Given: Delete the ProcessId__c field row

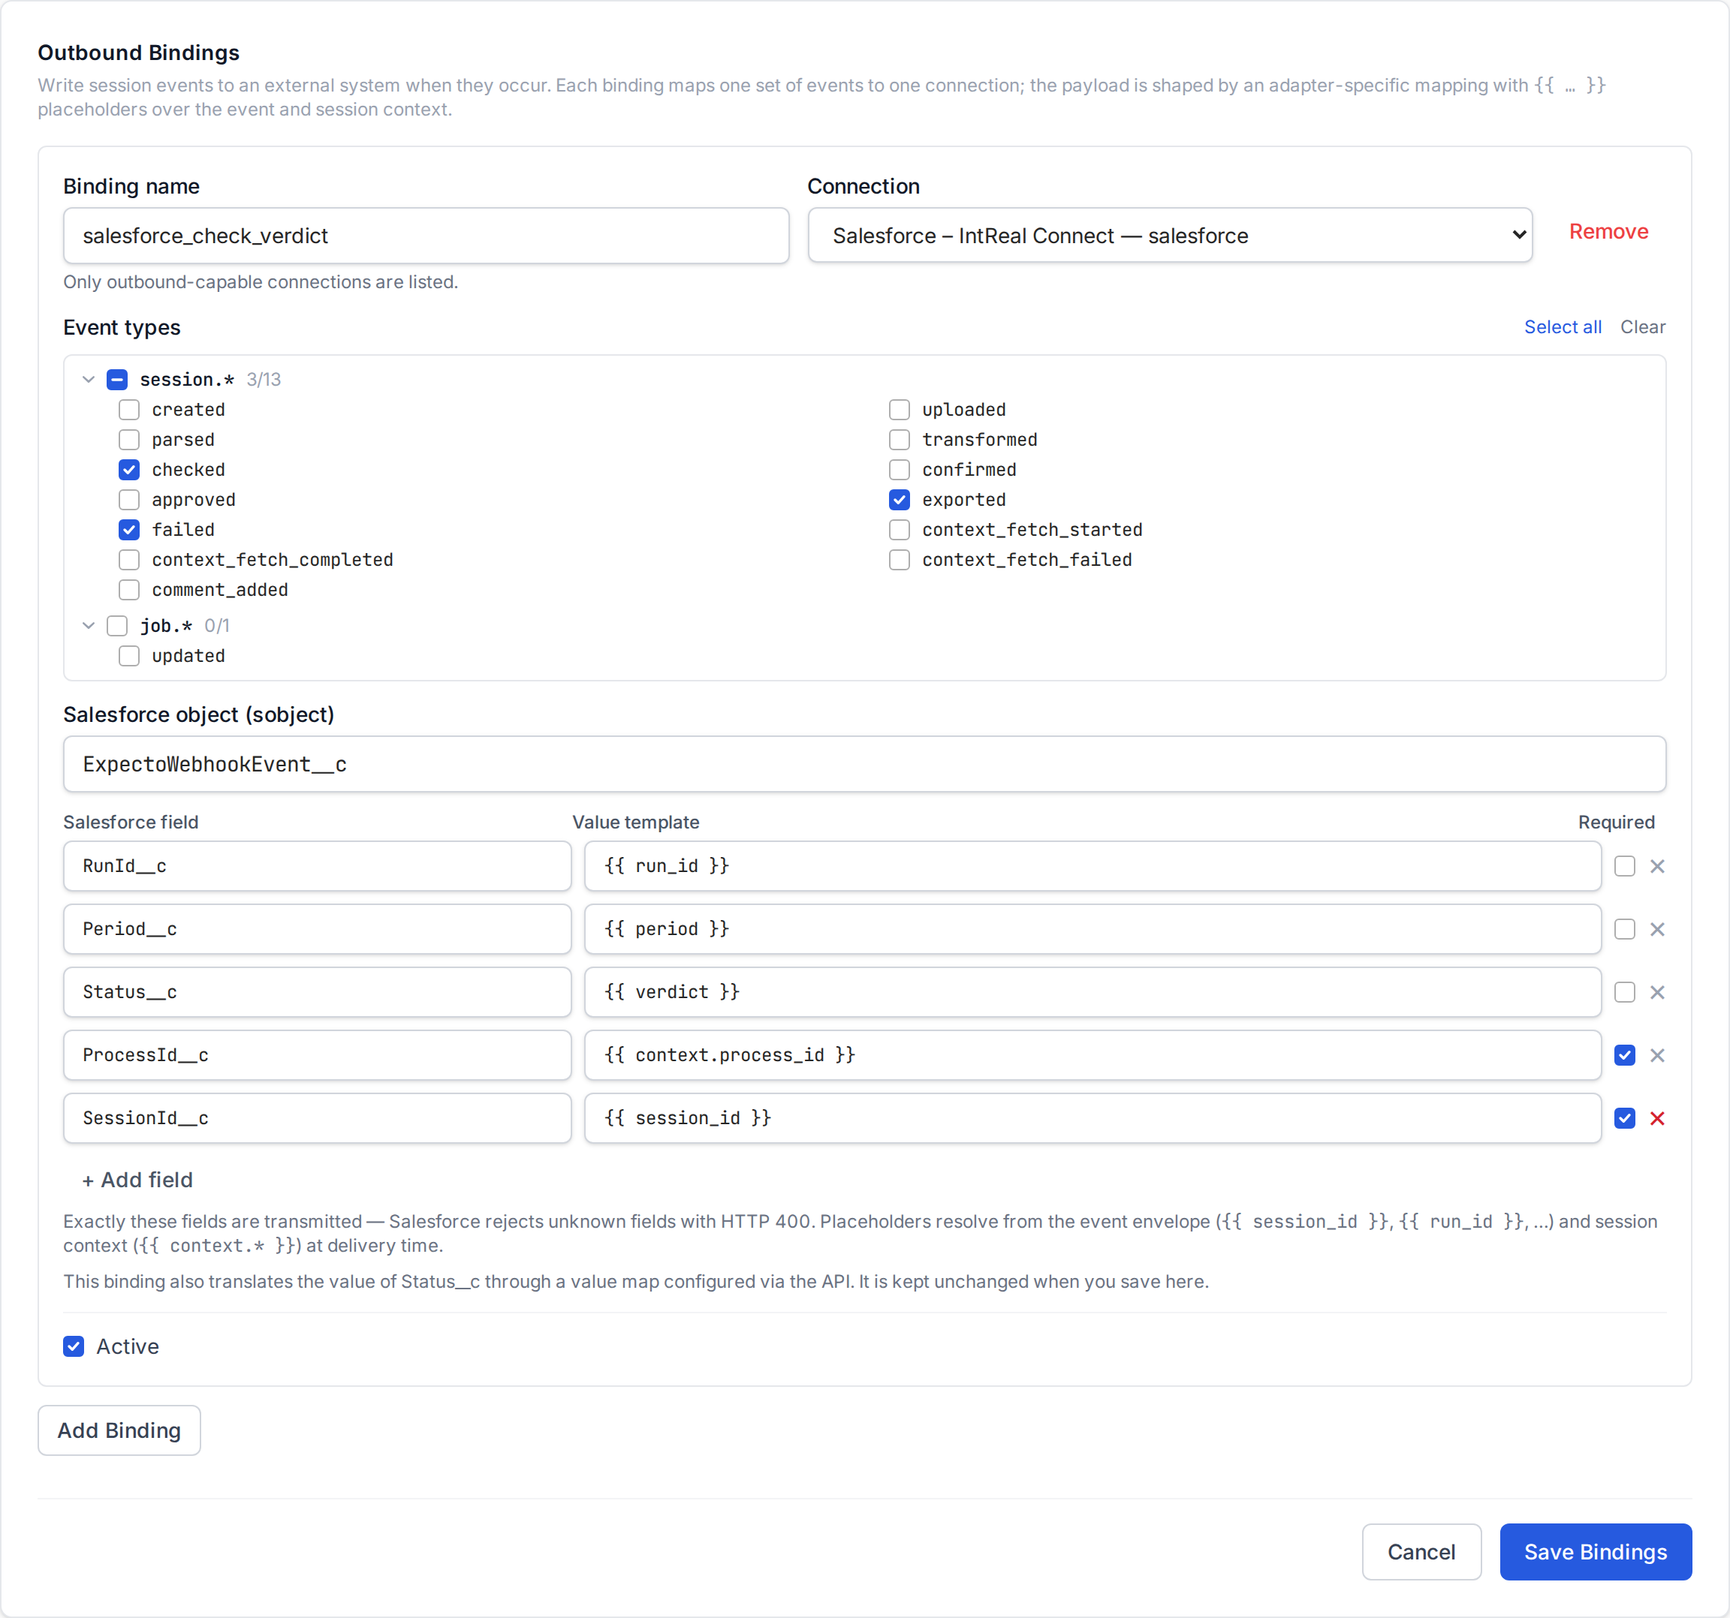Looking at the screenshot, I should 1657,1055.
